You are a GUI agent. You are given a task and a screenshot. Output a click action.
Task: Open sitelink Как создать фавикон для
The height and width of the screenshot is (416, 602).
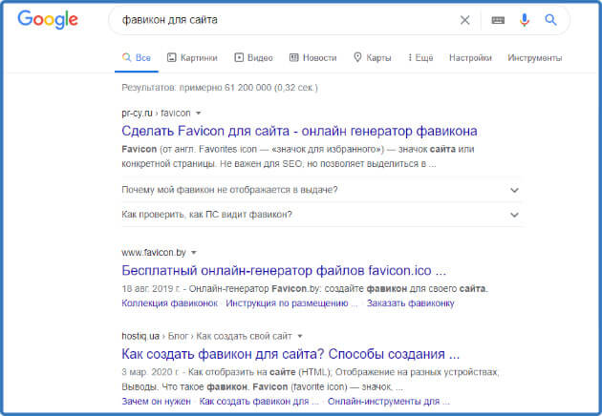(259, 402)
